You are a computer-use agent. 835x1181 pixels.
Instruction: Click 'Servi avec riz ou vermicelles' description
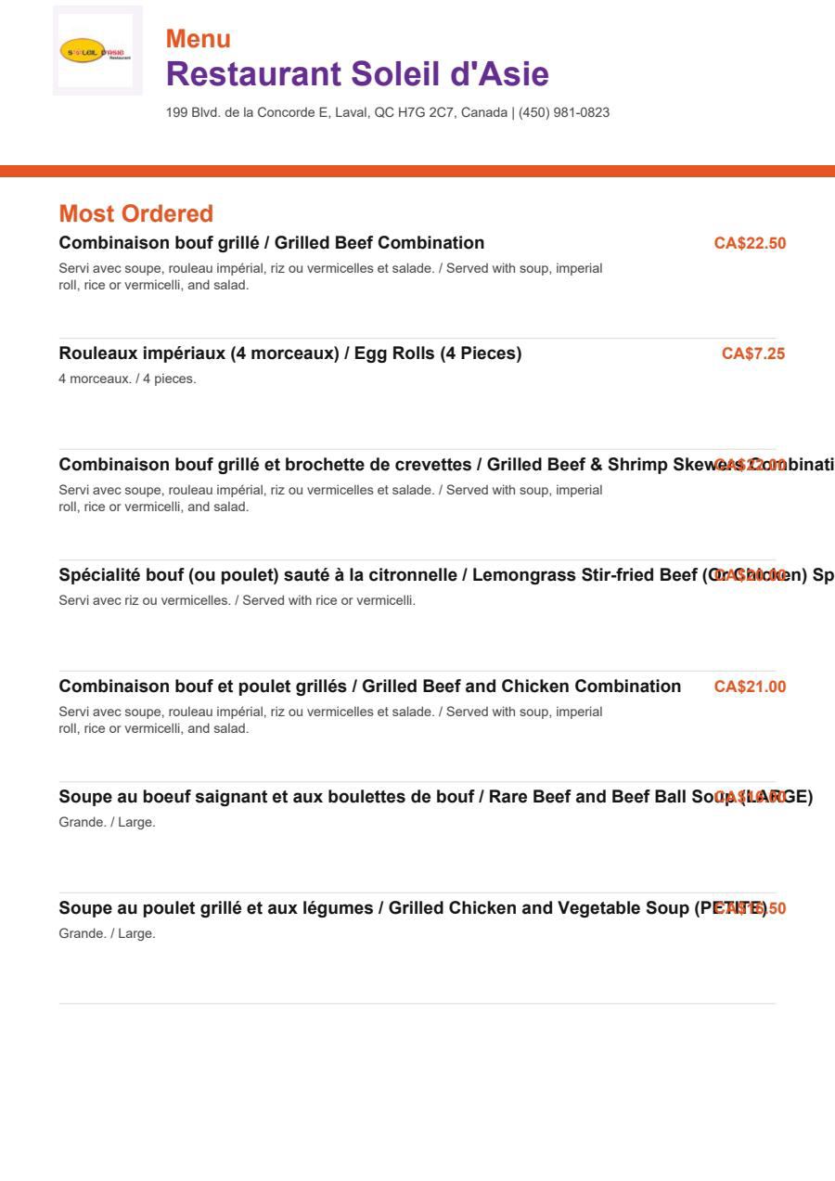(x=238, y=601)
